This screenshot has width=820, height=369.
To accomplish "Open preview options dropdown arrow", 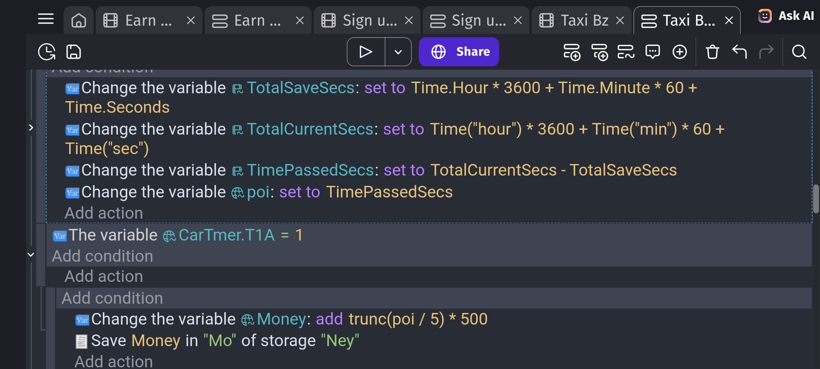I will [398, 52].
